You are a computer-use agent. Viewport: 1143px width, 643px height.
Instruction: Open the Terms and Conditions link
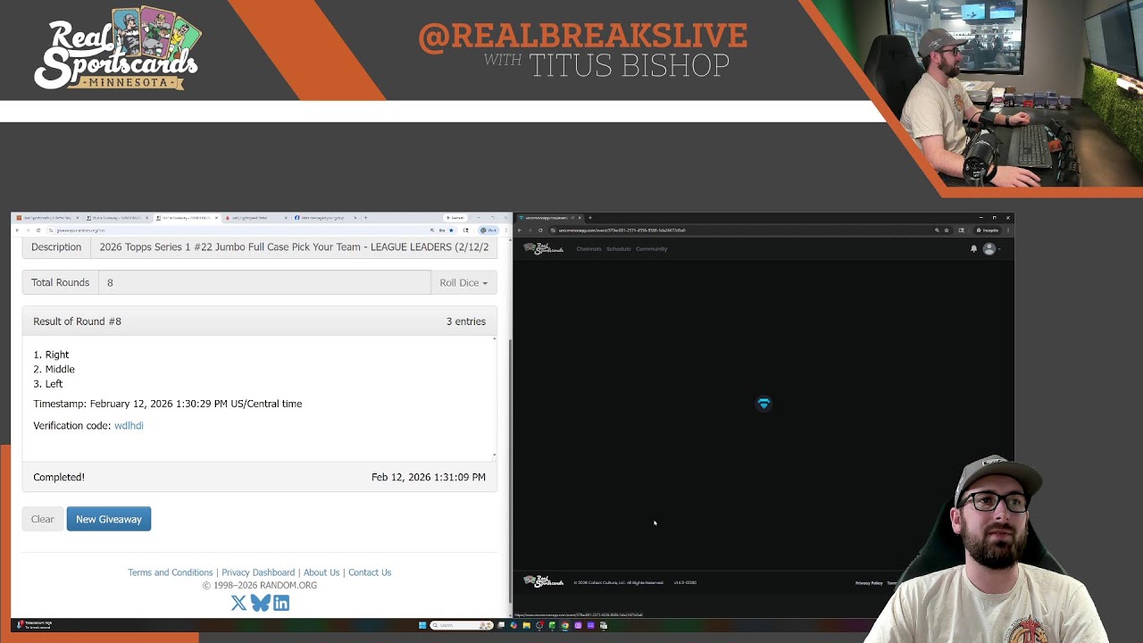click(171, 572)
